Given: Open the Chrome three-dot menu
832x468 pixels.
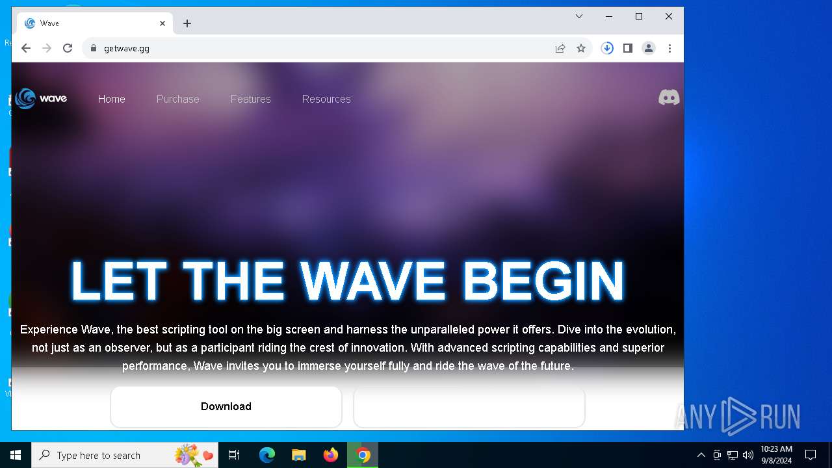Looking at the screenshot, I should click(x=669, y=48).
